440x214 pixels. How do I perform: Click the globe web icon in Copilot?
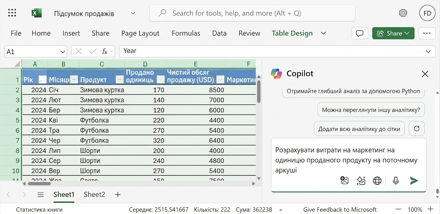pyautogui.click(x=377, y=180)
